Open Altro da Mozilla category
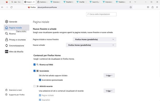 pos(17,52)
